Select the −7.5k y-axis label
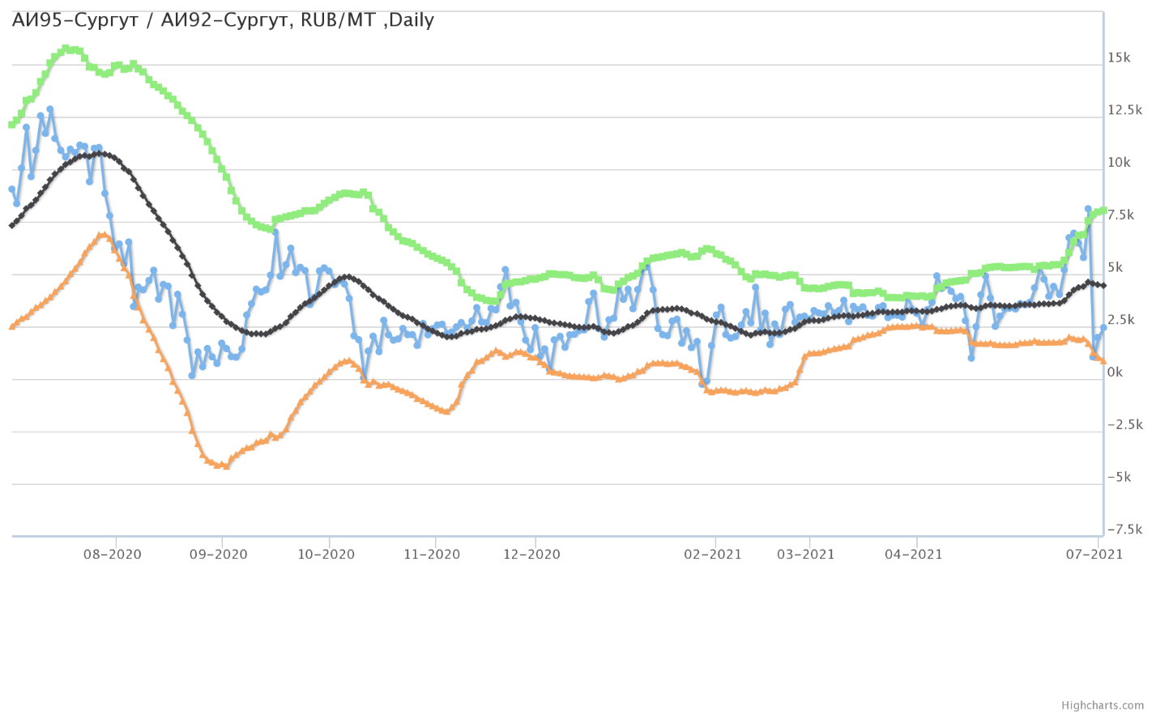This screenshot has width=1156, height=715. click(1124, 530)
